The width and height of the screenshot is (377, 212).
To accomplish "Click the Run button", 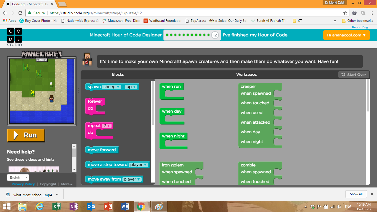I will pyautogui.click(x=26, y=135).
